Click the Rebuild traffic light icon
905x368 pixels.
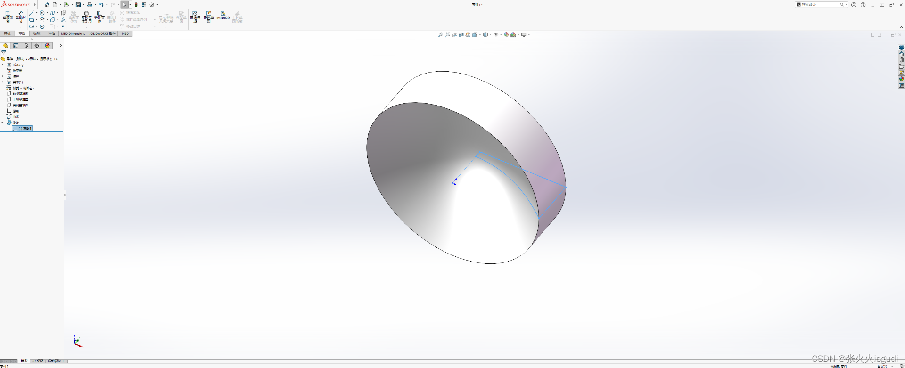coord(136,5)
